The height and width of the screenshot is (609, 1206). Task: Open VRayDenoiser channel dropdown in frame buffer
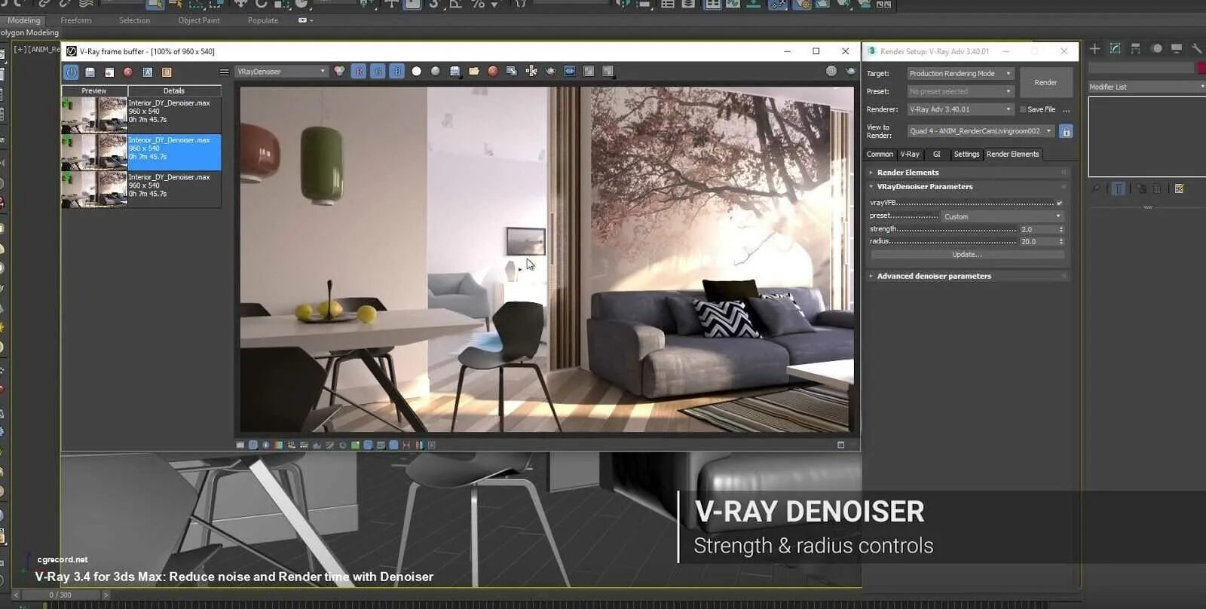tap(281, 72)
